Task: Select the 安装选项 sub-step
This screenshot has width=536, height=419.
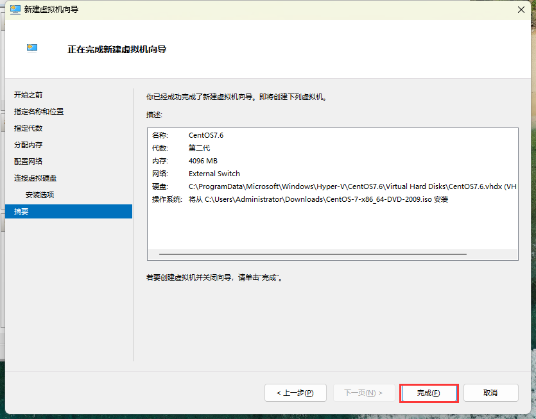Action: click(40, 195)
